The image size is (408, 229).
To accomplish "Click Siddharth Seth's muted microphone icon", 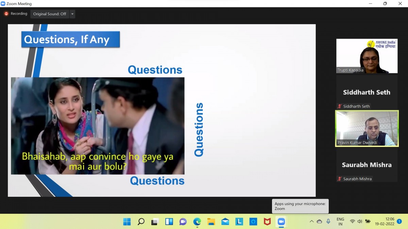I will pyautogui.click(x=339, y=106).
